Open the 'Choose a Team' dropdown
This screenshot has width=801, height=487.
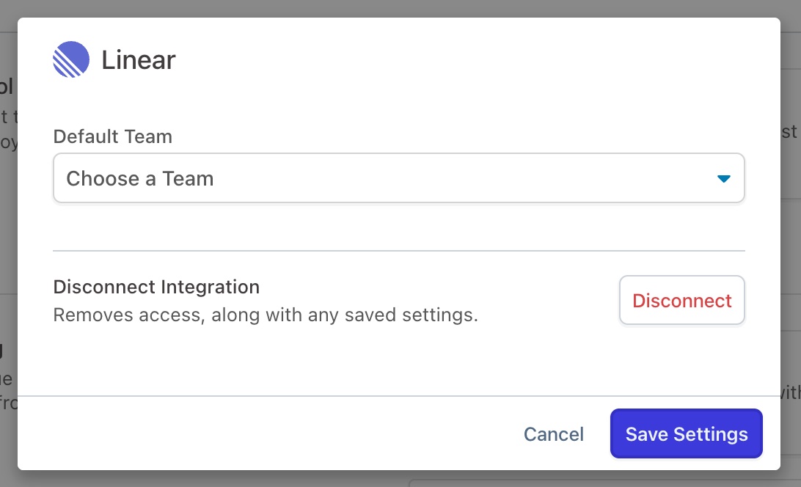tap(398, 178)
